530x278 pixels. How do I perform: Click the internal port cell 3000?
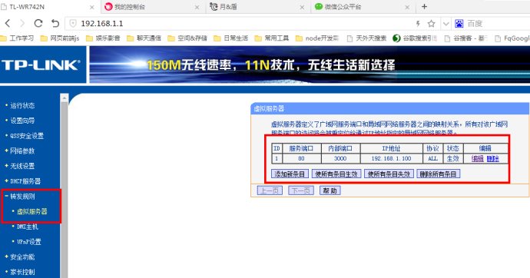340,158
